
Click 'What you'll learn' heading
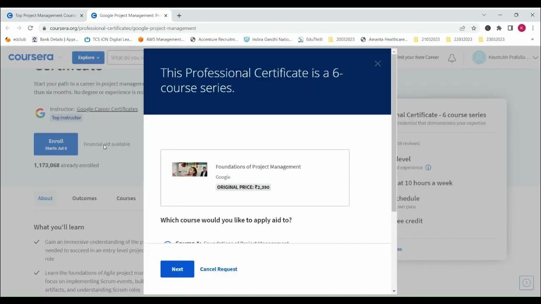[x=59, y=227]
